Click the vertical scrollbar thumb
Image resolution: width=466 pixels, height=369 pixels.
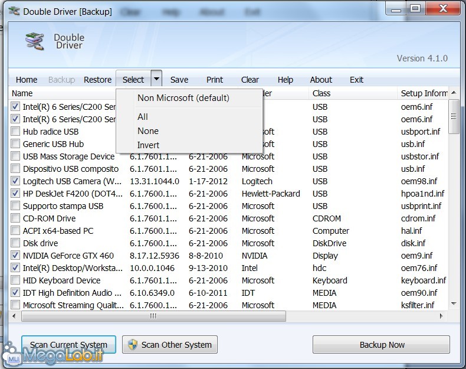click(x=454, y=116)
